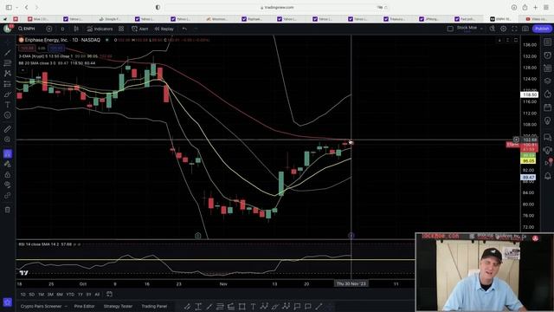Viewport: 554px width, 312px height.
Task: Go back in Safari browser
Action: point(27,7)
